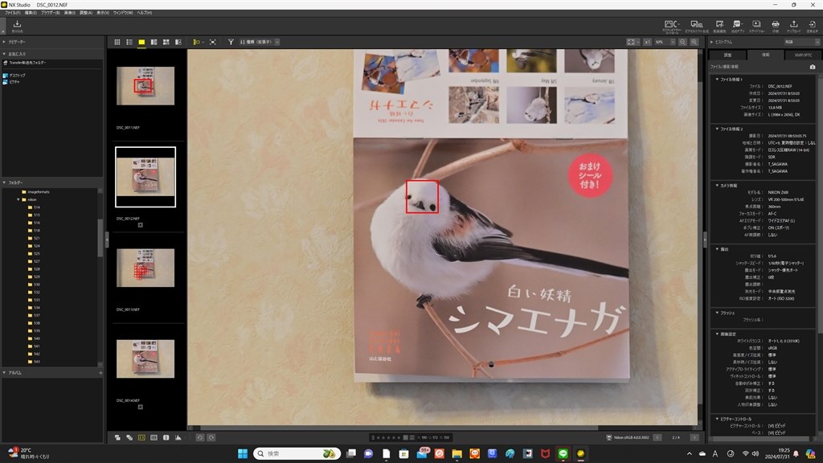
Task: Open the 50% zoom ratio dropdown
Action: pyautogui.click(x=665, y=42)
